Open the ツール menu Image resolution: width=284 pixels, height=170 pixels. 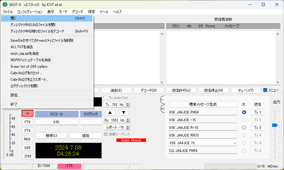tap(104, 12)
